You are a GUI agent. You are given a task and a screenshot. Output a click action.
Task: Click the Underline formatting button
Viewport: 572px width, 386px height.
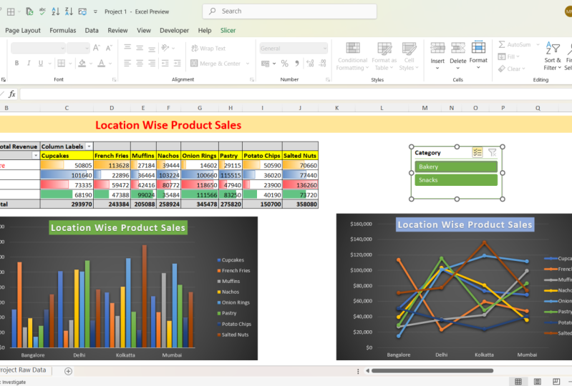tap(41, 64)
